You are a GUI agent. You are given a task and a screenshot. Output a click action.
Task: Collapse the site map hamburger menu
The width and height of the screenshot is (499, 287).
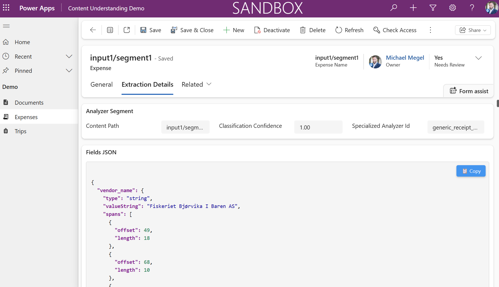pos(6,26)
